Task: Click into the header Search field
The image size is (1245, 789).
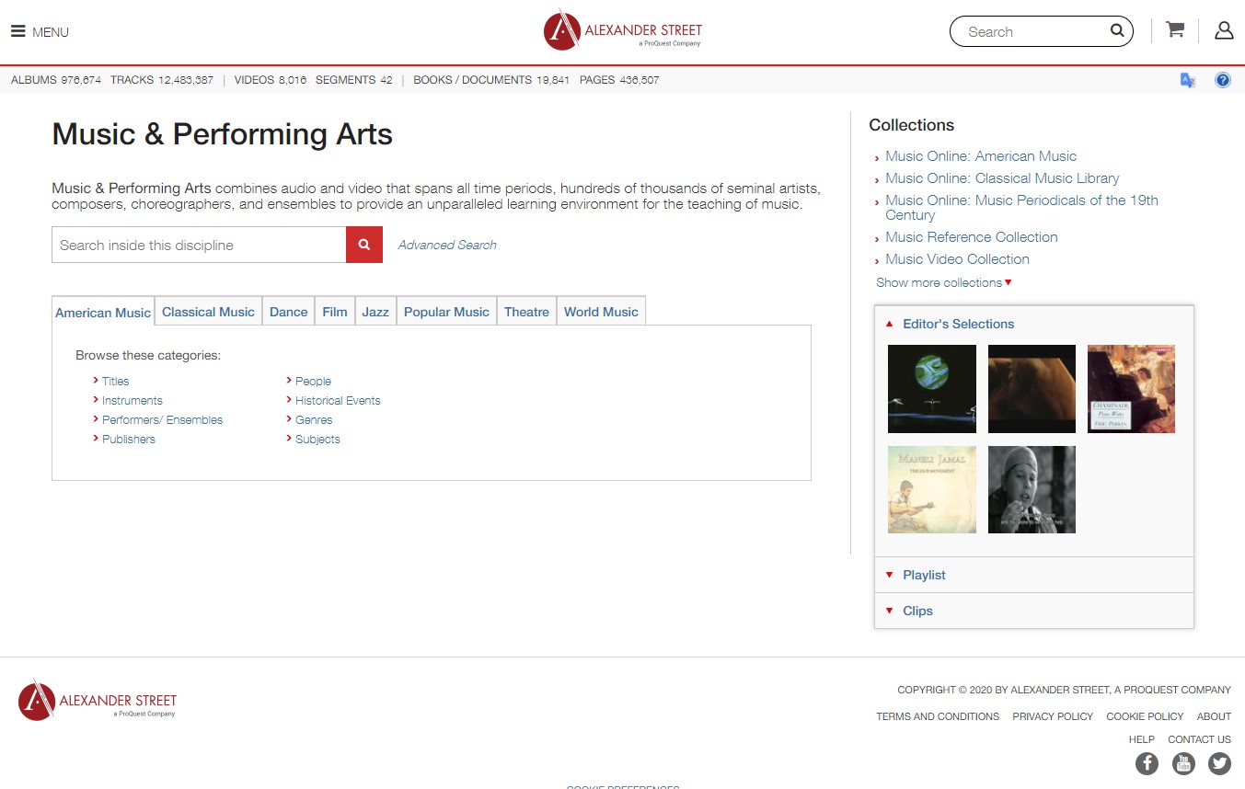Action: point(1031,31)
